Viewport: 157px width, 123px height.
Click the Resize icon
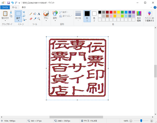point(24,16)
